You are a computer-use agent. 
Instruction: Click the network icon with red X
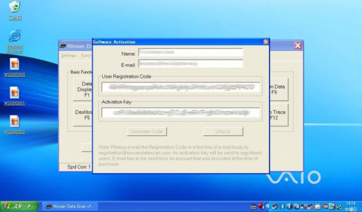coord(311,206)
